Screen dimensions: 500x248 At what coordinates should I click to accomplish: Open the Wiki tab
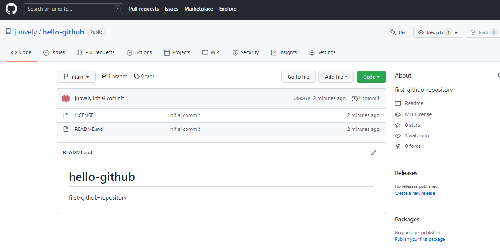point(211,53)
